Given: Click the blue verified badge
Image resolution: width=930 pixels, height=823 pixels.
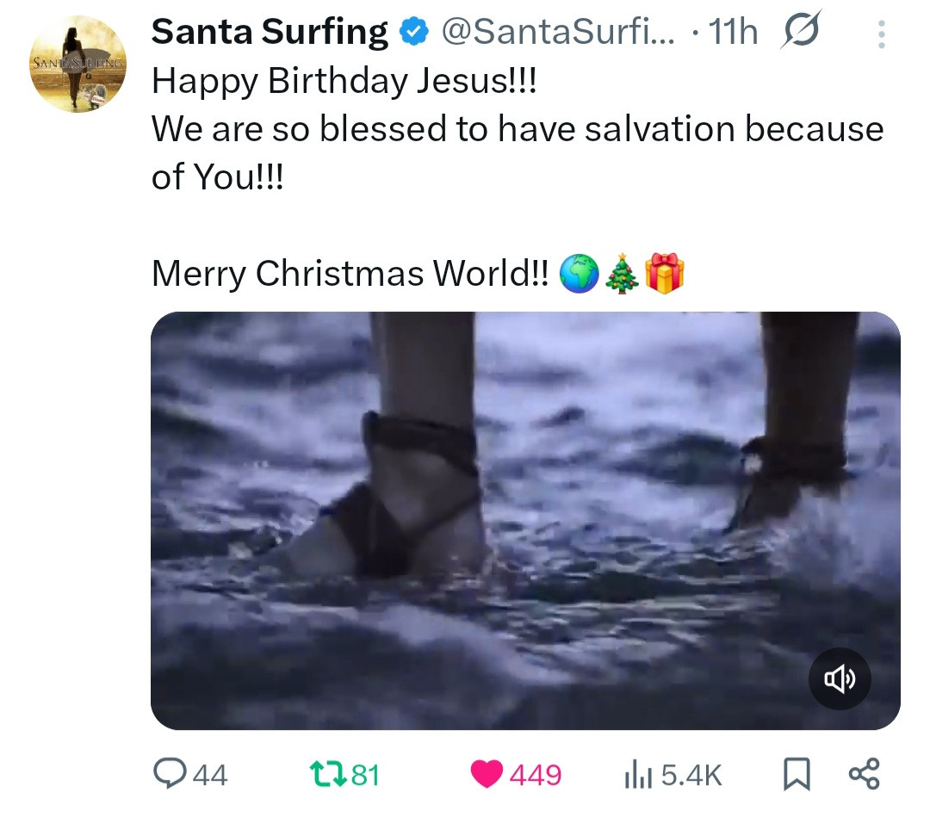Looking at the screenshot, I should coord(414,33).
